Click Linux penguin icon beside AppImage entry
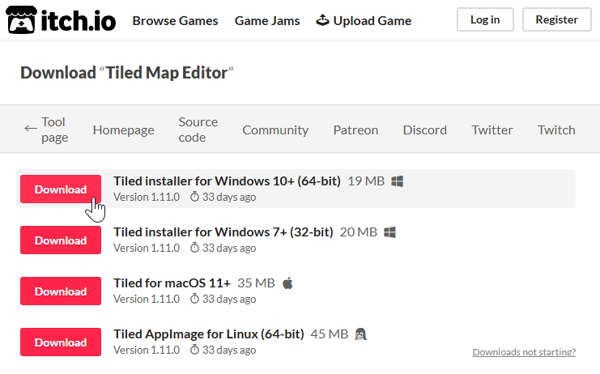600x374 pixels. point(360,334)
